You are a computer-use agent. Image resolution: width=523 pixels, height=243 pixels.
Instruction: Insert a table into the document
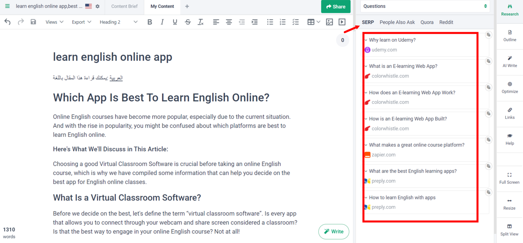pyautogui.click(x=310, y=22)
